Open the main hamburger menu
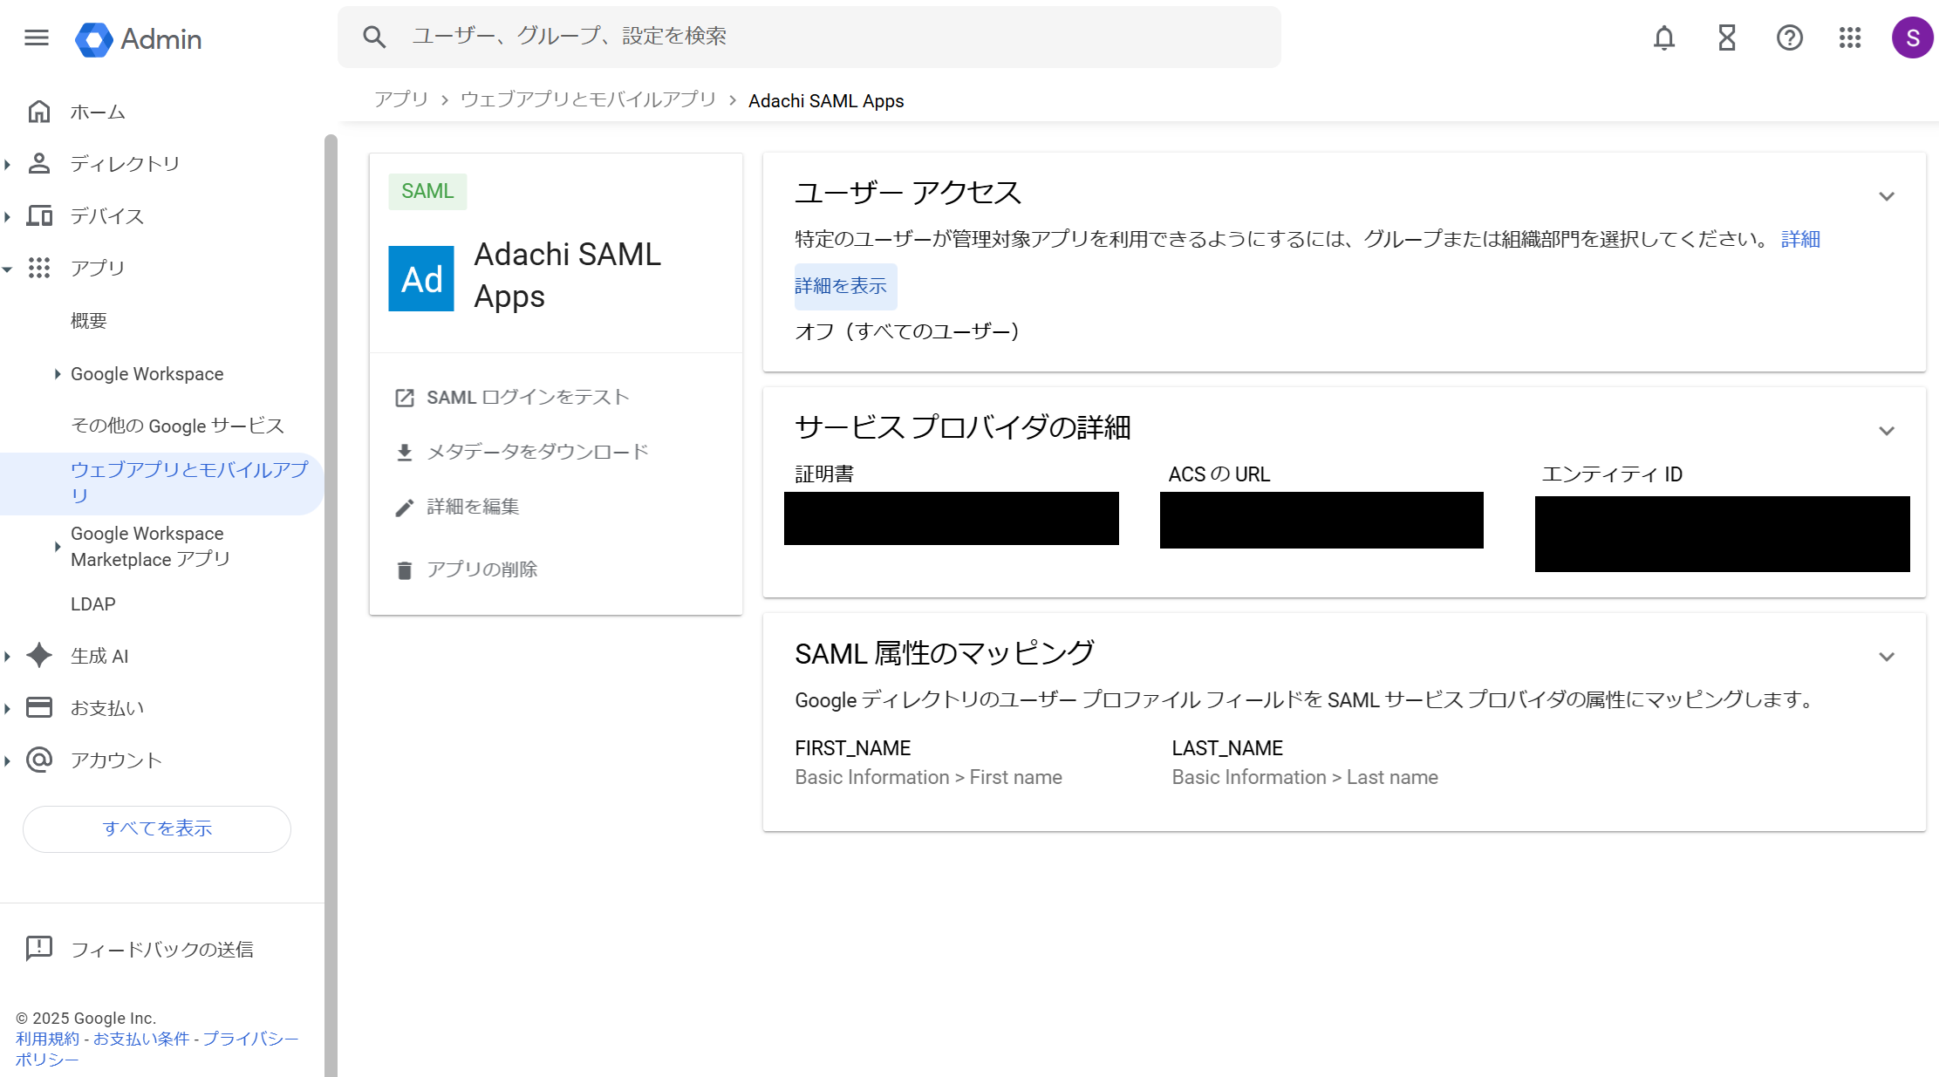This screenshot has width=1939, height=1077. click(37, 38)
